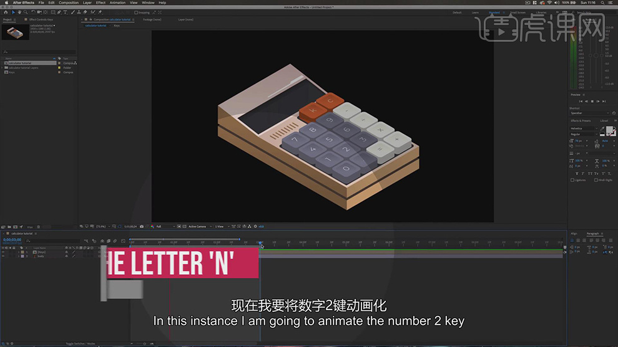Open the Regular font style dropdown
Image resolution: width=618 pixels, height=347 pixels.
(584, 134)
